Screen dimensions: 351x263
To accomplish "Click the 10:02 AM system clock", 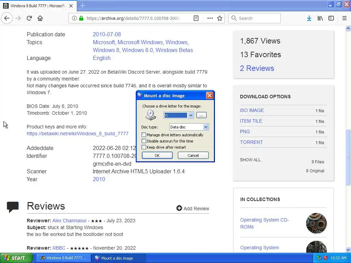I will 338,258.
